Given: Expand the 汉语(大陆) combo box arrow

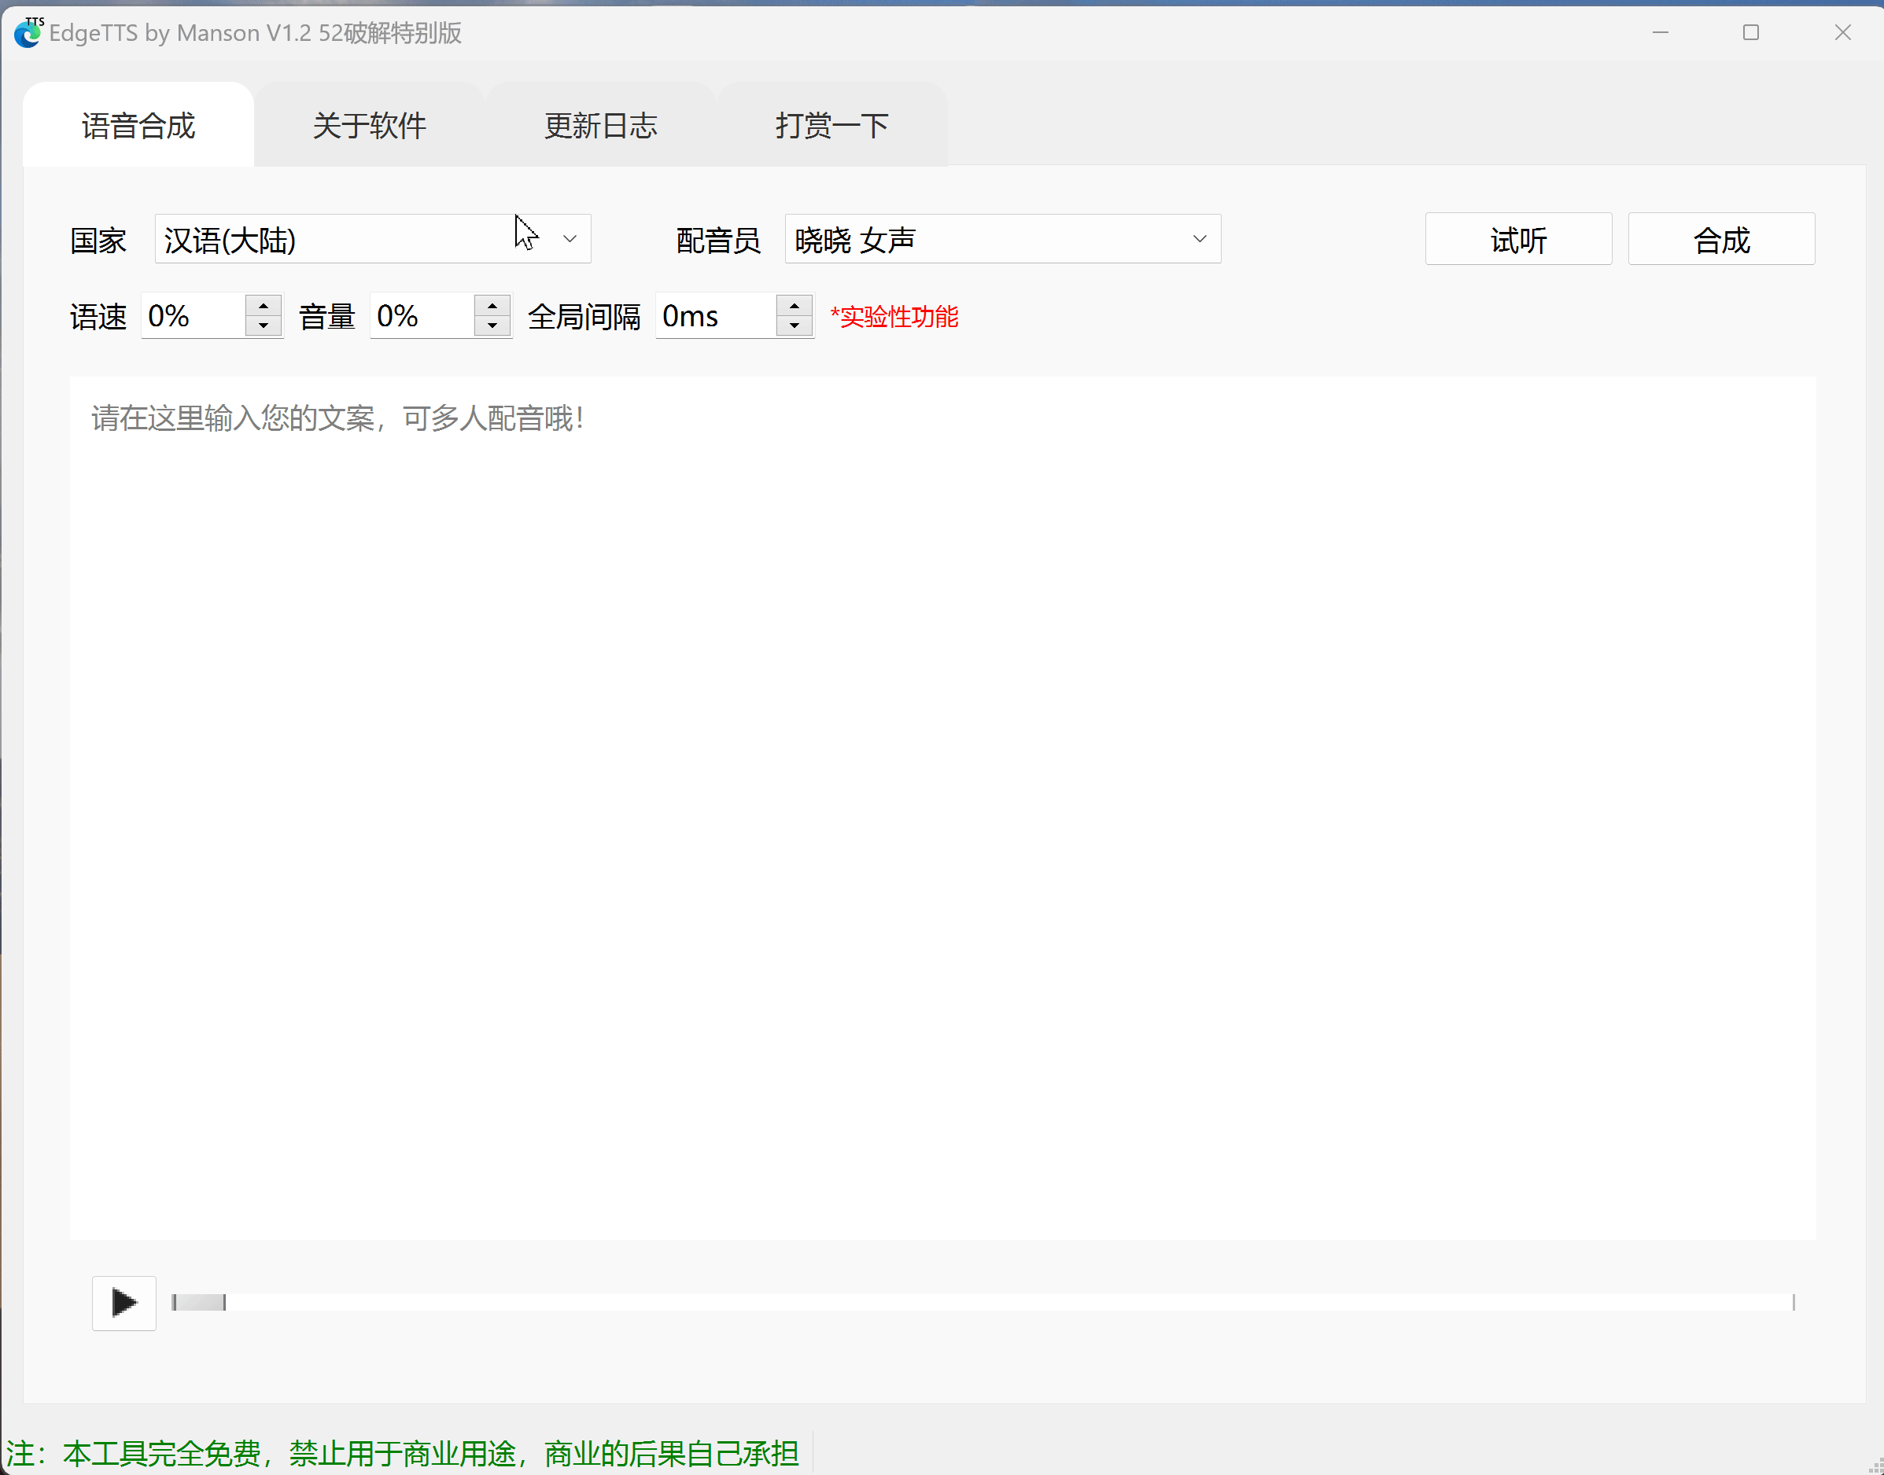Looking at the screenshot, I should coord(570,238).
